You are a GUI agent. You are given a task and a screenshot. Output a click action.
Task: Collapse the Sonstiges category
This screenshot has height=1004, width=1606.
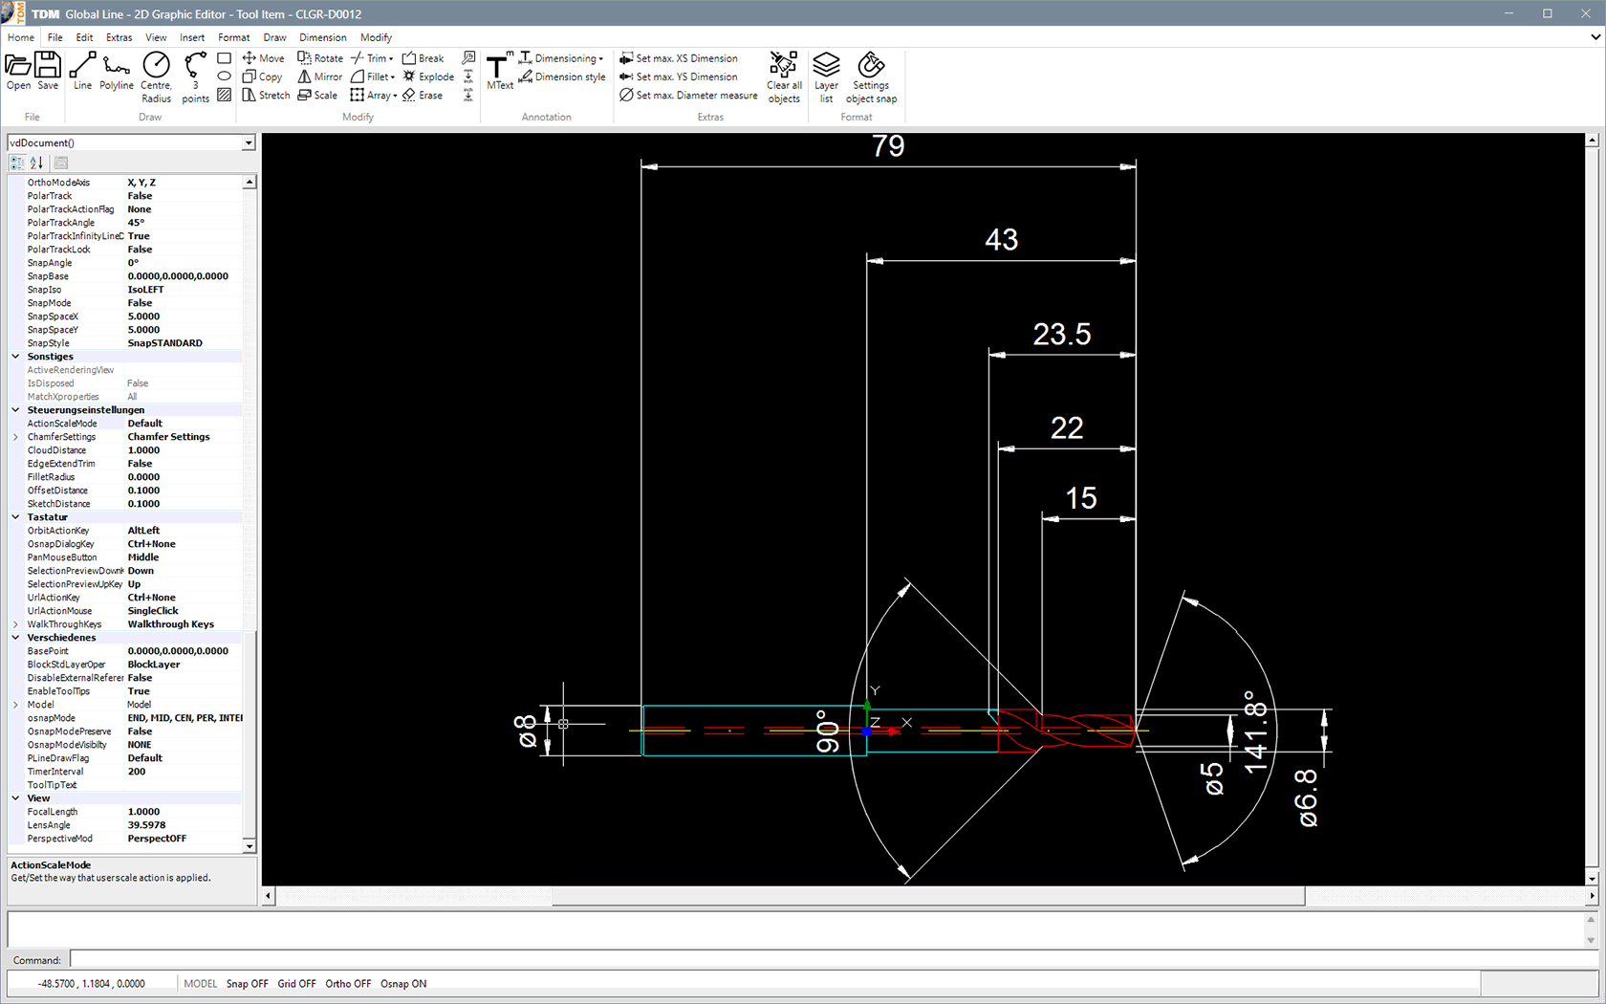coord(15,357)
